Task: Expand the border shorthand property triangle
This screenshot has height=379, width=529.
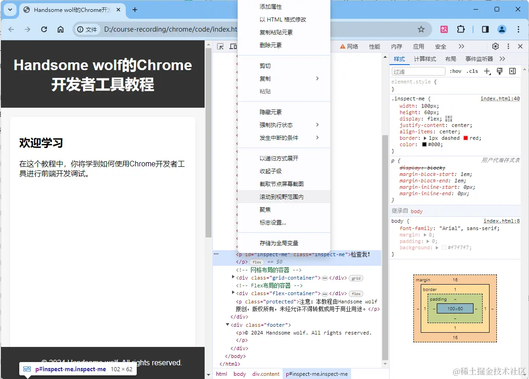Action: pos(425,138)
